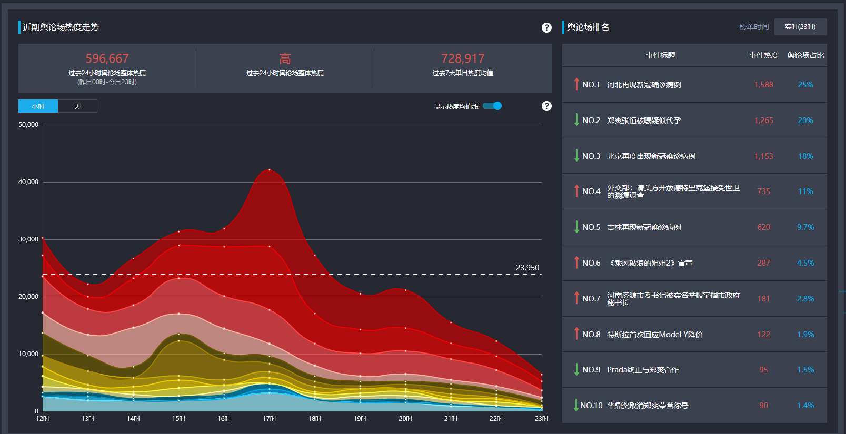Open event 特斯拉首次回应Model Y降价
Viewport: 846px width, 434px height.
[655, 335]
